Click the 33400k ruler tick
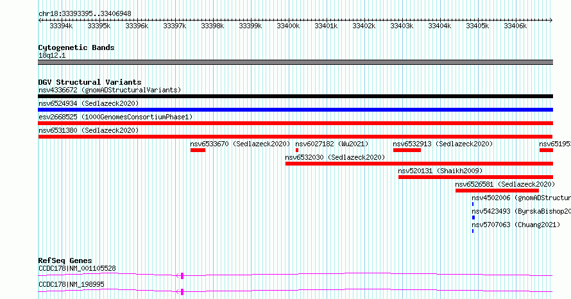This screenshot has height=299, width=571. coord(289,26)
